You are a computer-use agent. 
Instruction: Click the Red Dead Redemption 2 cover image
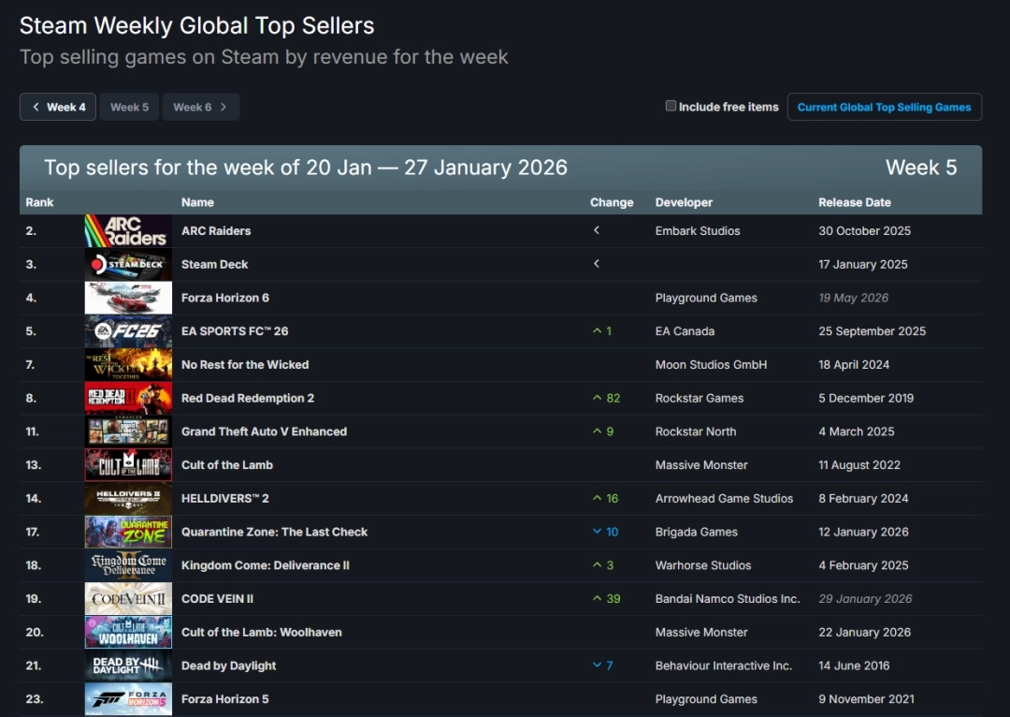[128, 398]
